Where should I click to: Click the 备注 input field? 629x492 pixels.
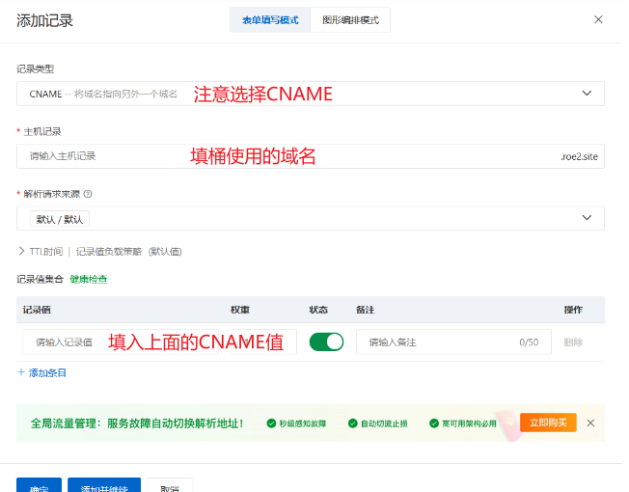tap(434, 342)
